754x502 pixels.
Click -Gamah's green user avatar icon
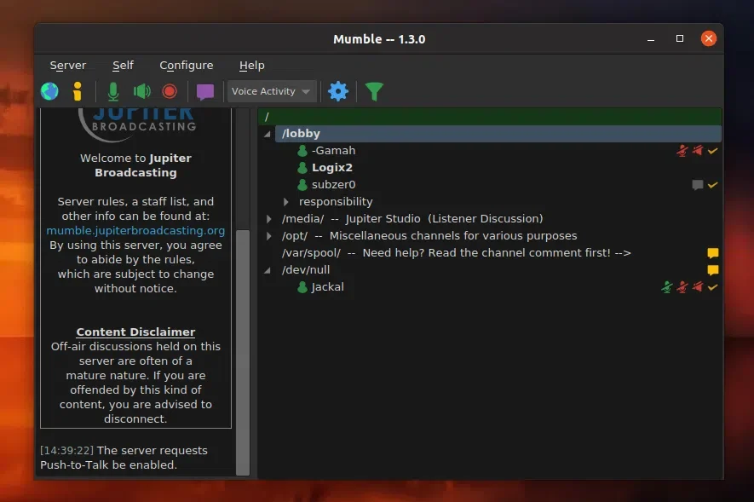[x=302, y=151]
